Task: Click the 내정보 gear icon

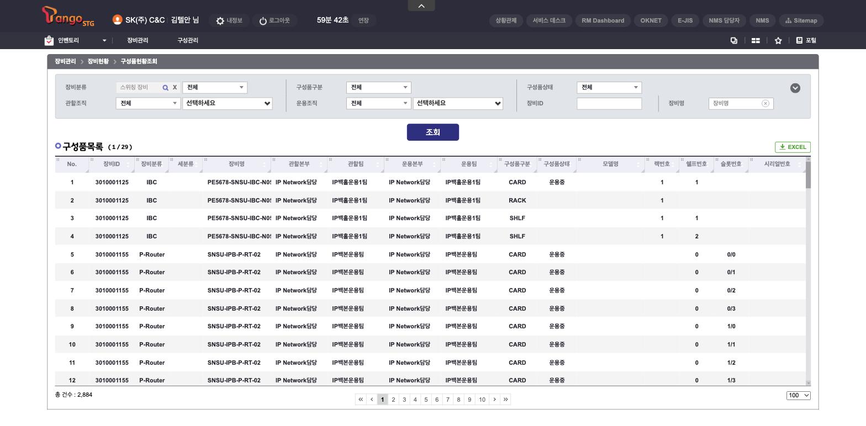Action: [220, 21]
